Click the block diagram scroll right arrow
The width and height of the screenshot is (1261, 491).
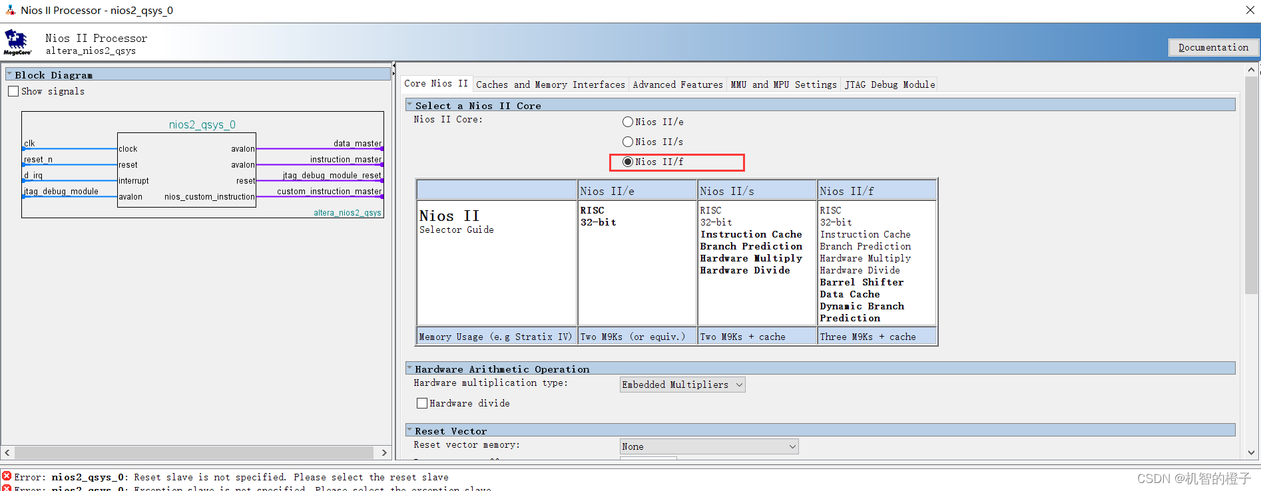pyautogui.click(x=384, y=452)
